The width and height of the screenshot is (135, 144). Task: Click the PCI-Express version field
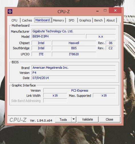[x=79, y=90]
